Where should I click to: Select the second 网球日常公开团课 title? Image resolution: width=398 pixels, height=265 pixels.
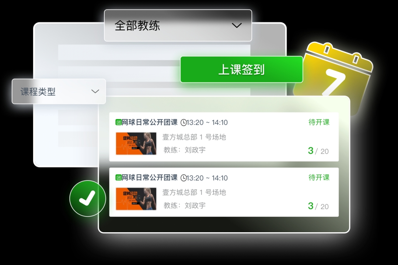pos(150,178)
